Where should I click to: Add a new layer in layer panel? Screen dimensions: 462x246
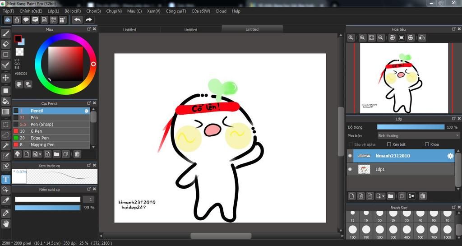click(x=351, y=196)
